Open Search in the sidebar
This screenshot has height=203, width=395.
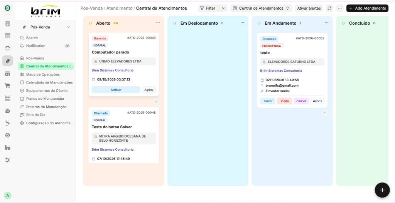click(x=46, y=38)
